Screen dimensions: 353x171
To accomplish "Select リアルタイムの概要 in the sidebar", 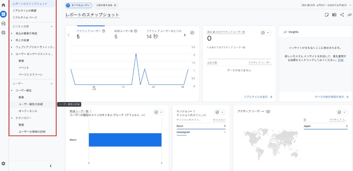I will tap(25, 10).
